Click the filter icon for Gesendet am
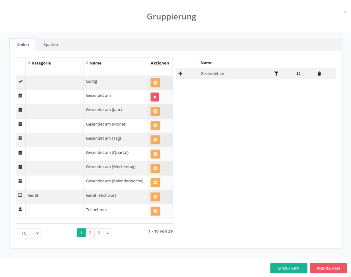Viewport: 351px width, 277px height. [276, 74]
